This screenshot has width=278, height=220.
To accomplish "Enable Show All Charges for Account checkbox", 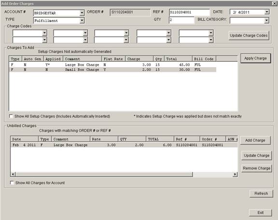I will pos(12,183).
